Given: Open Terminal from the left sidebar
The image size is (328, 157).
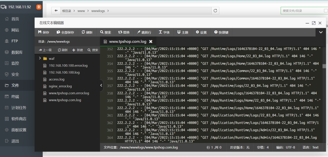Looking at the screenshot, I should (15, 97).
